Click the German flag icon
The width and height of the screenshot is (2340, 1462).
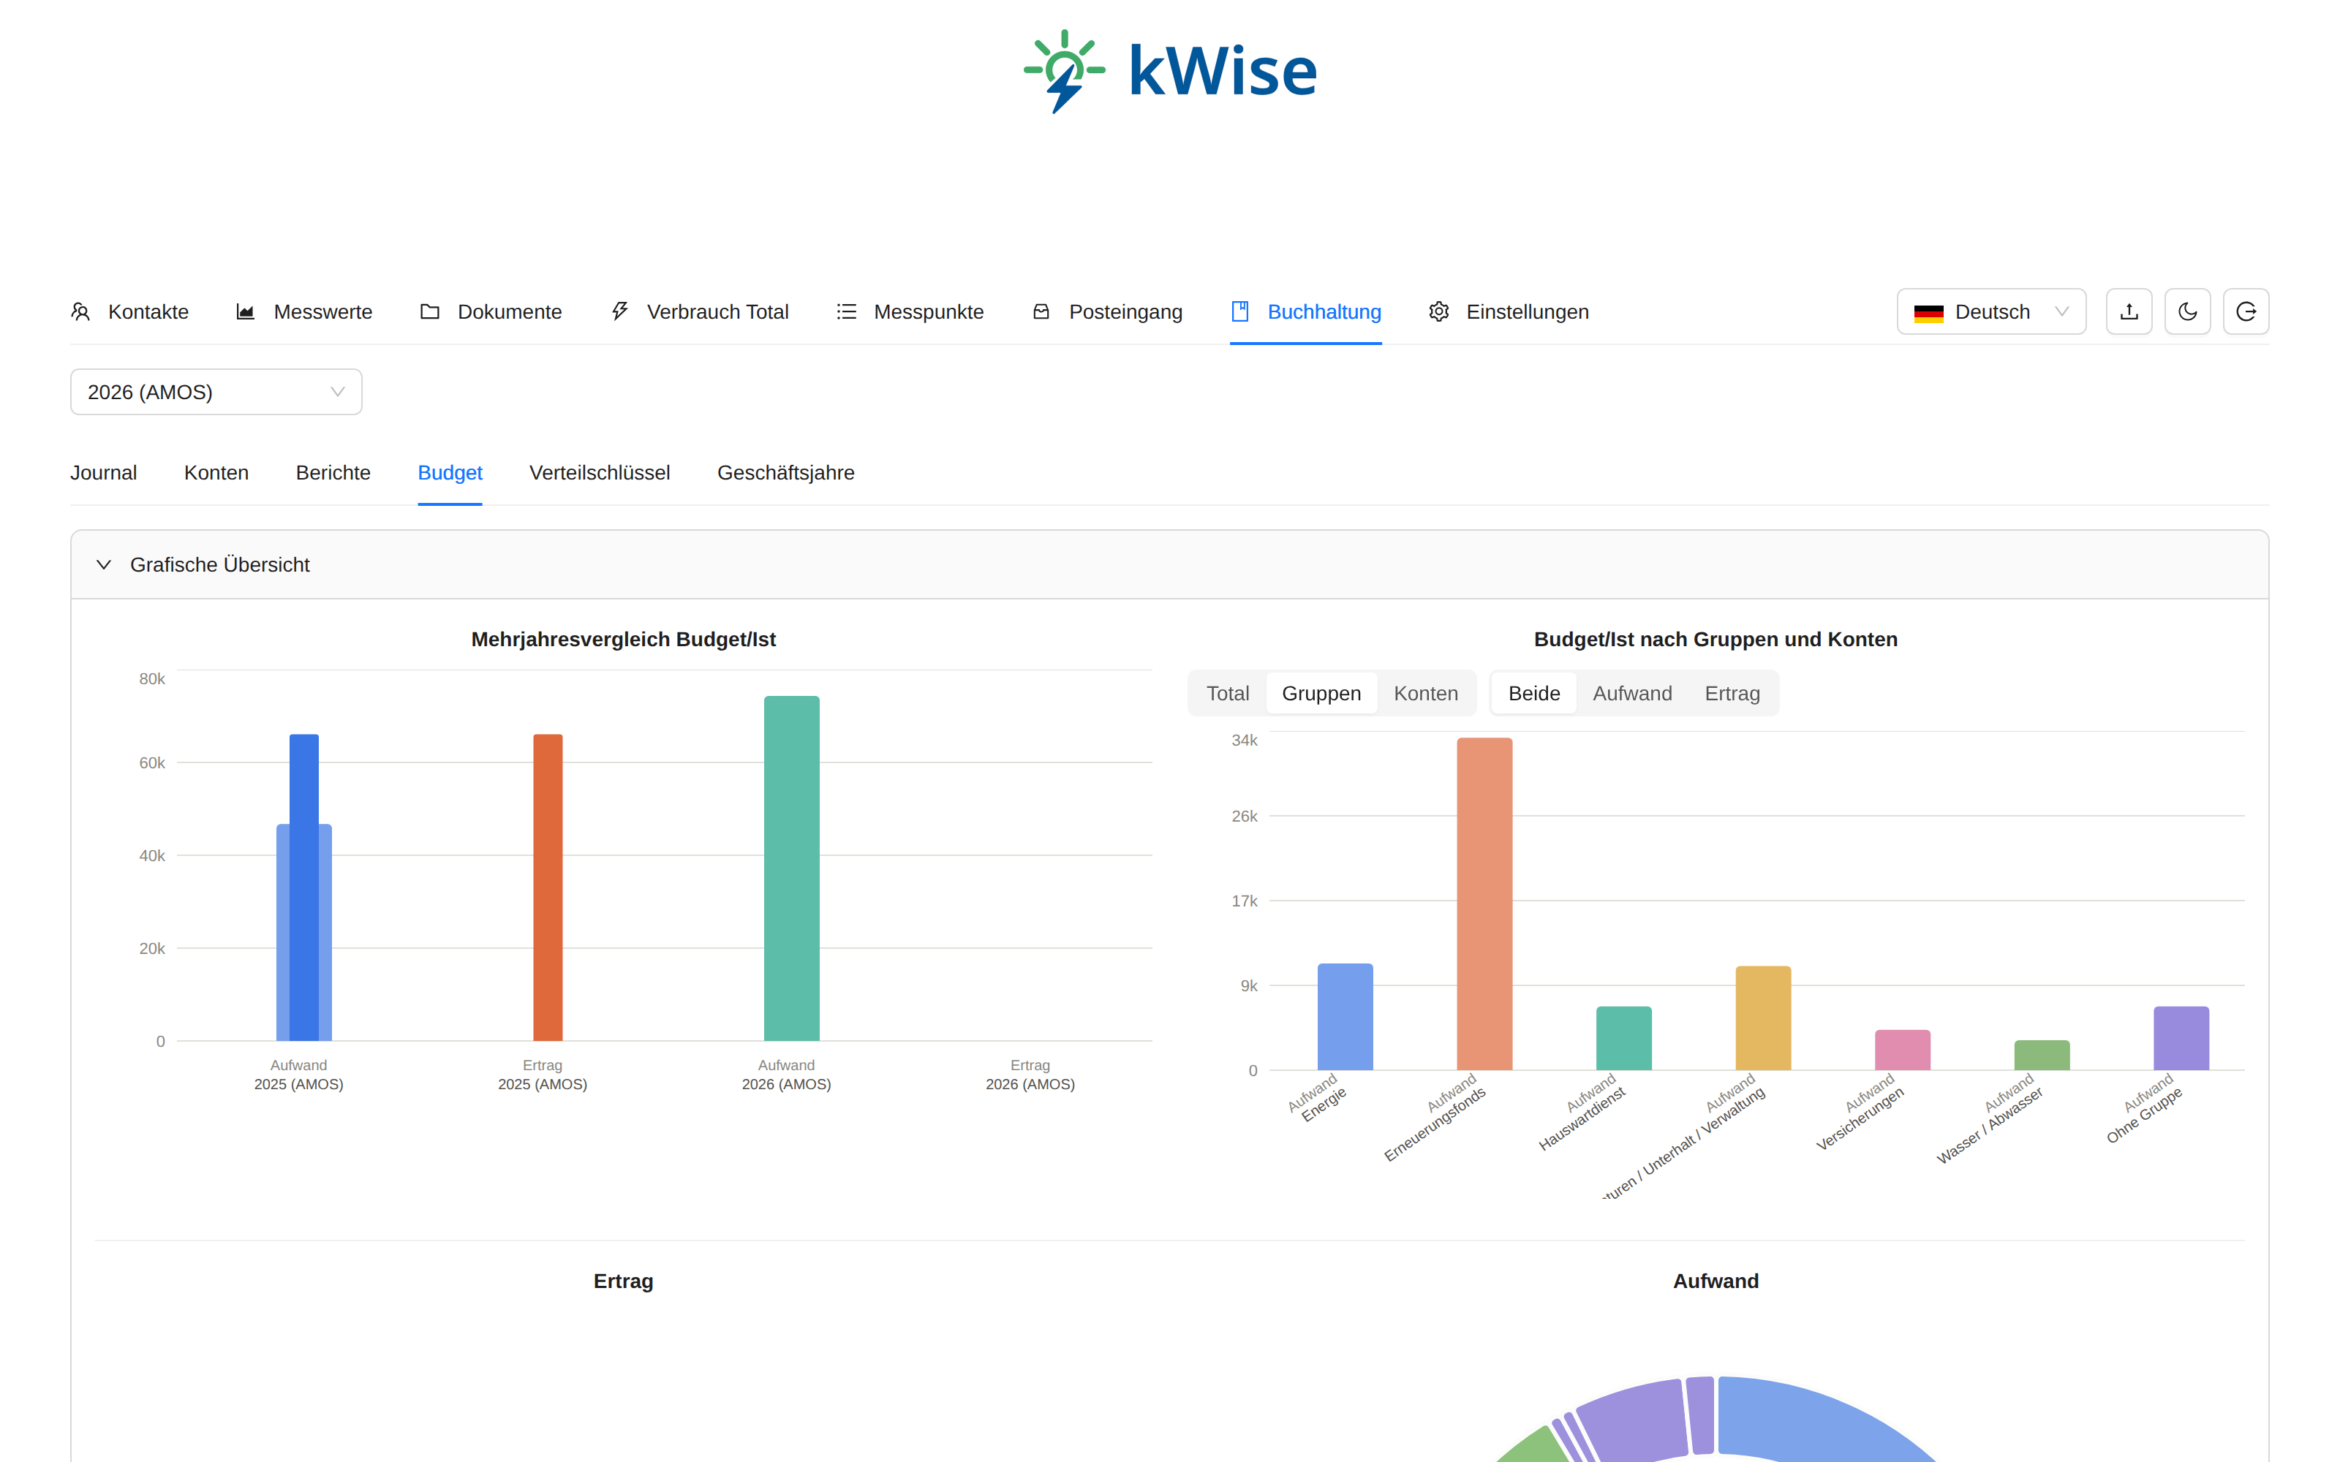tap(1928, 312)
